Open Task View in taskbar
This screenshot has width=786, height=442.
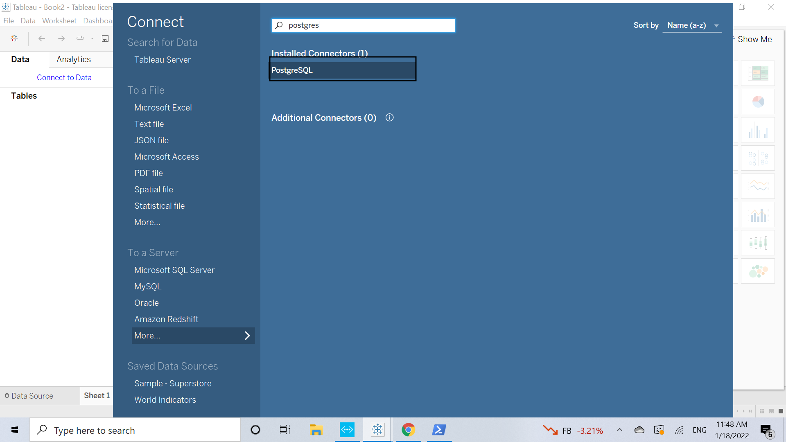pyautogui.click(x=285, y=430)
